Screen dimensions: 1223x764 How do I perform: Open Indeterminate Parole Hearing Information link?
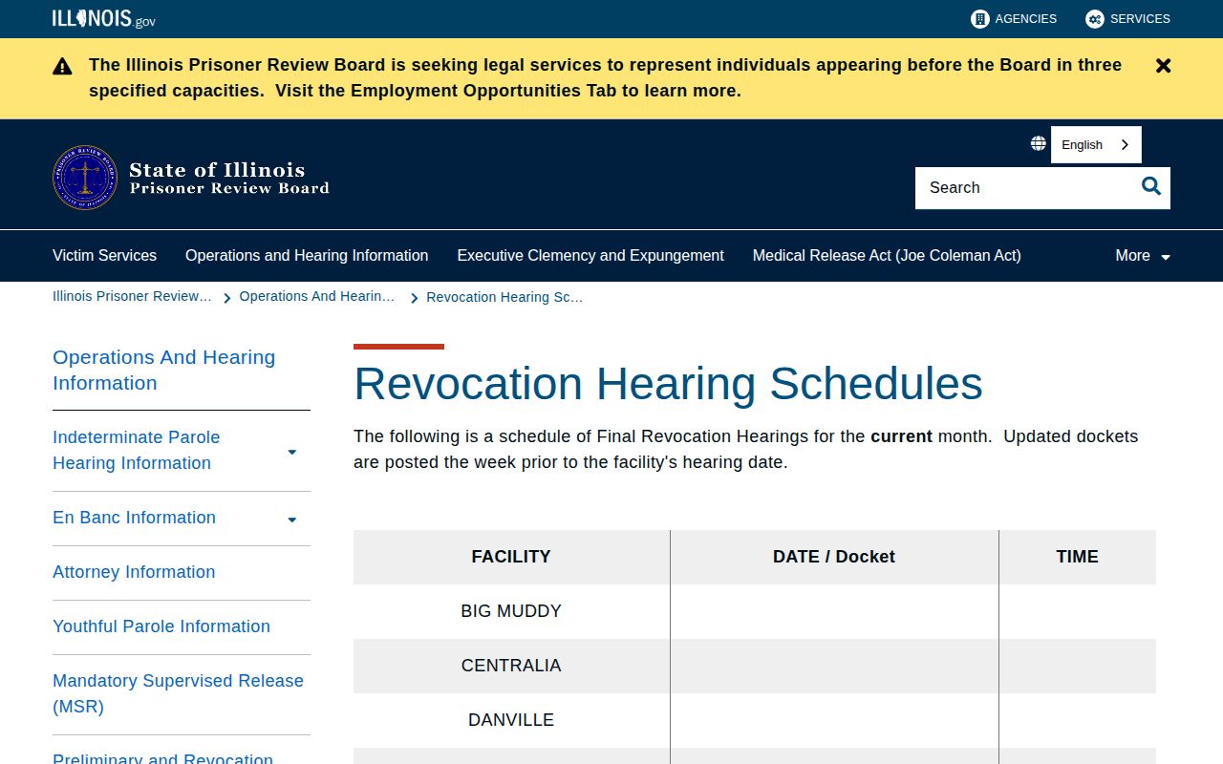coord(136,450)
